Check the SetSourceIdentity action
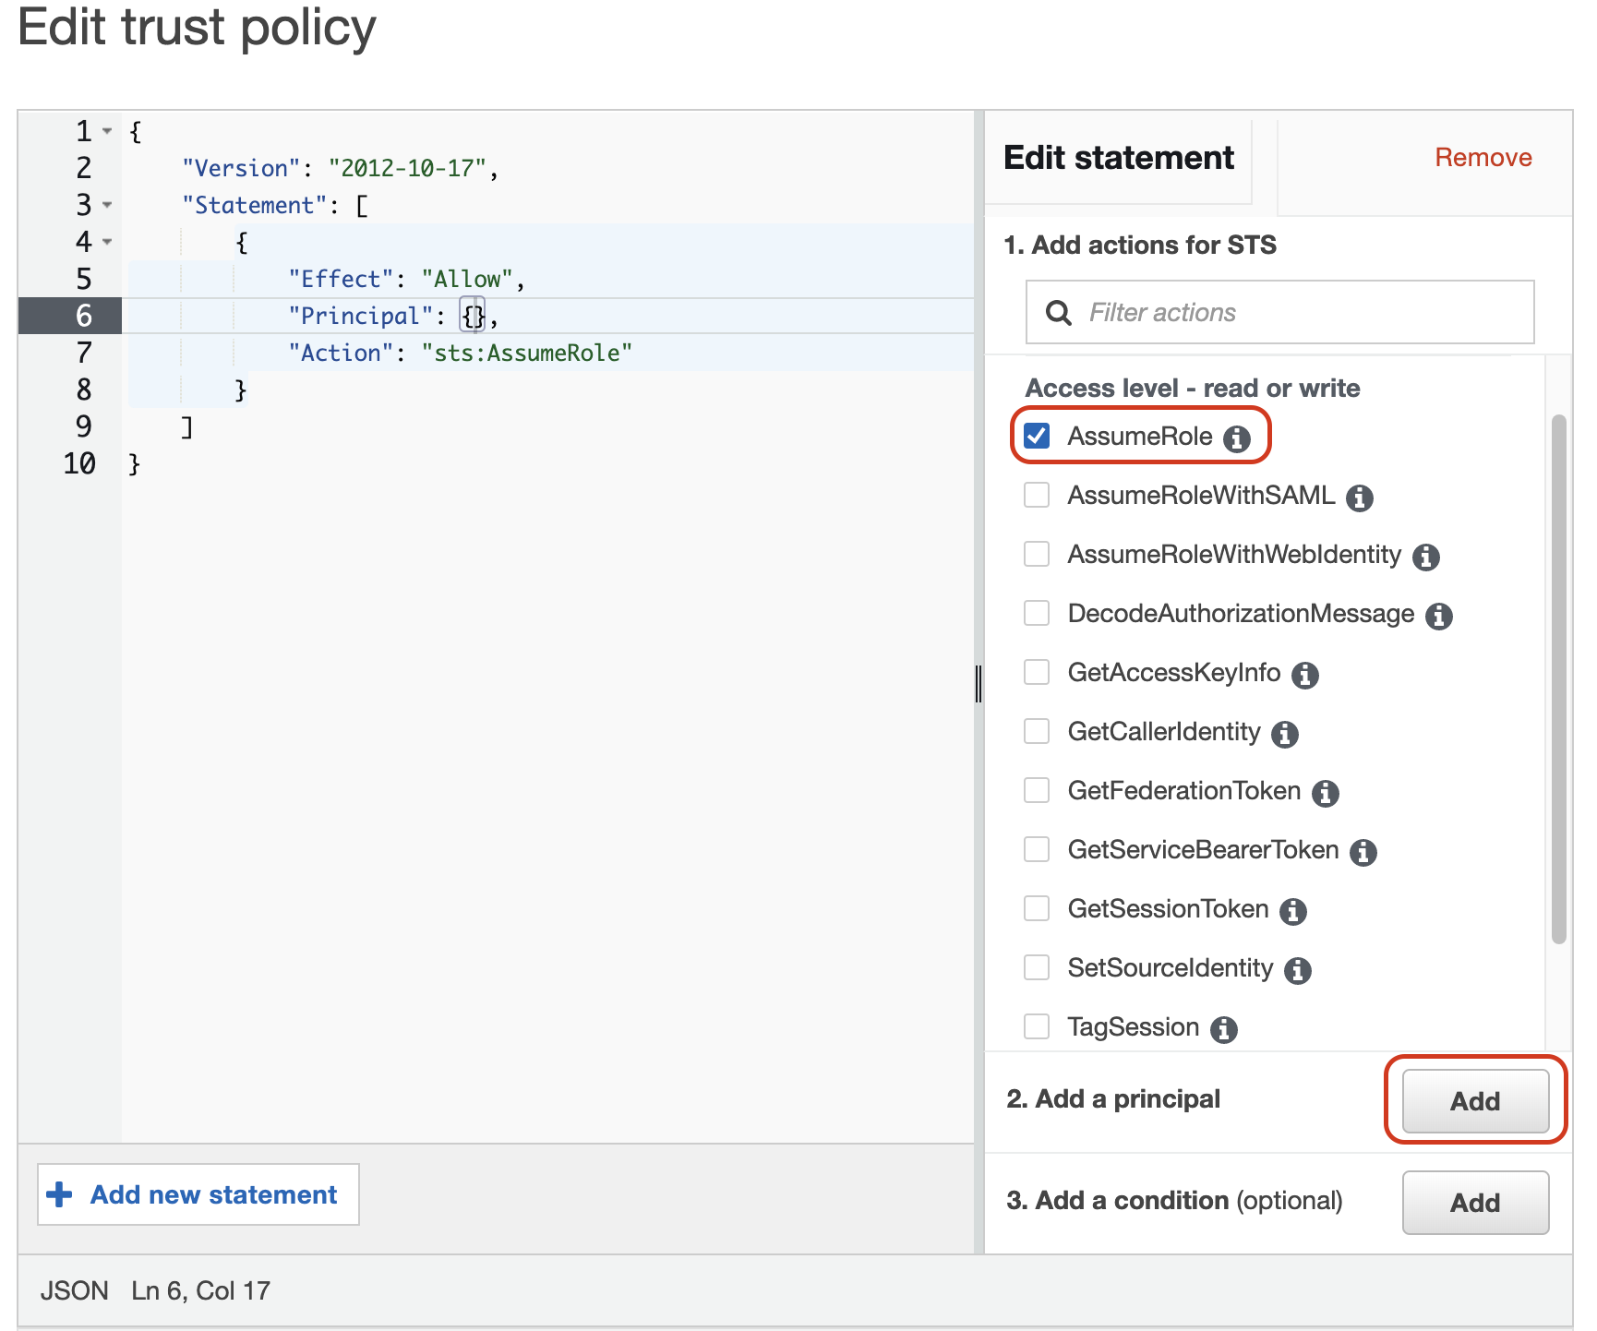 pos(1037,967)
